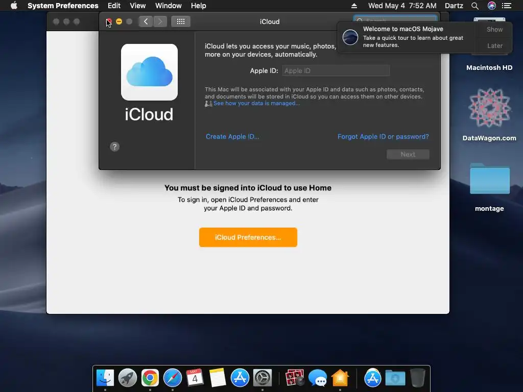Go back in System Preferences
The image size is (523, 392).
tap(146, 21)
